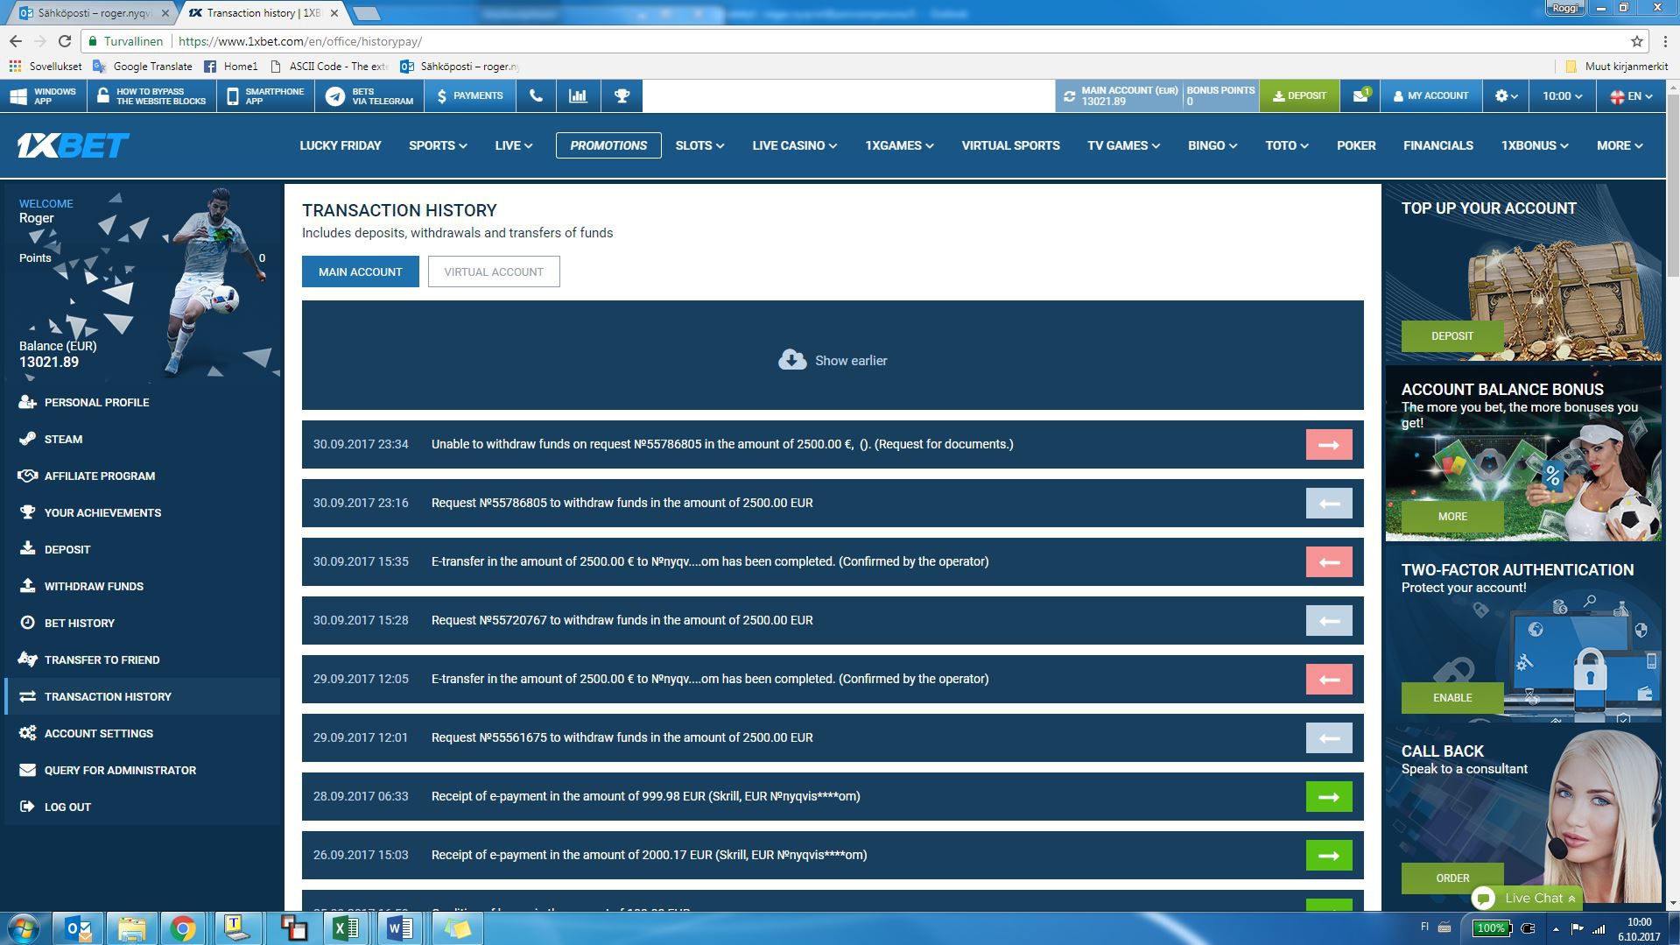This screenshot has width=1680, height=945.
Task: Click the Show earlier cloud icon
Action: pos(792,360)
